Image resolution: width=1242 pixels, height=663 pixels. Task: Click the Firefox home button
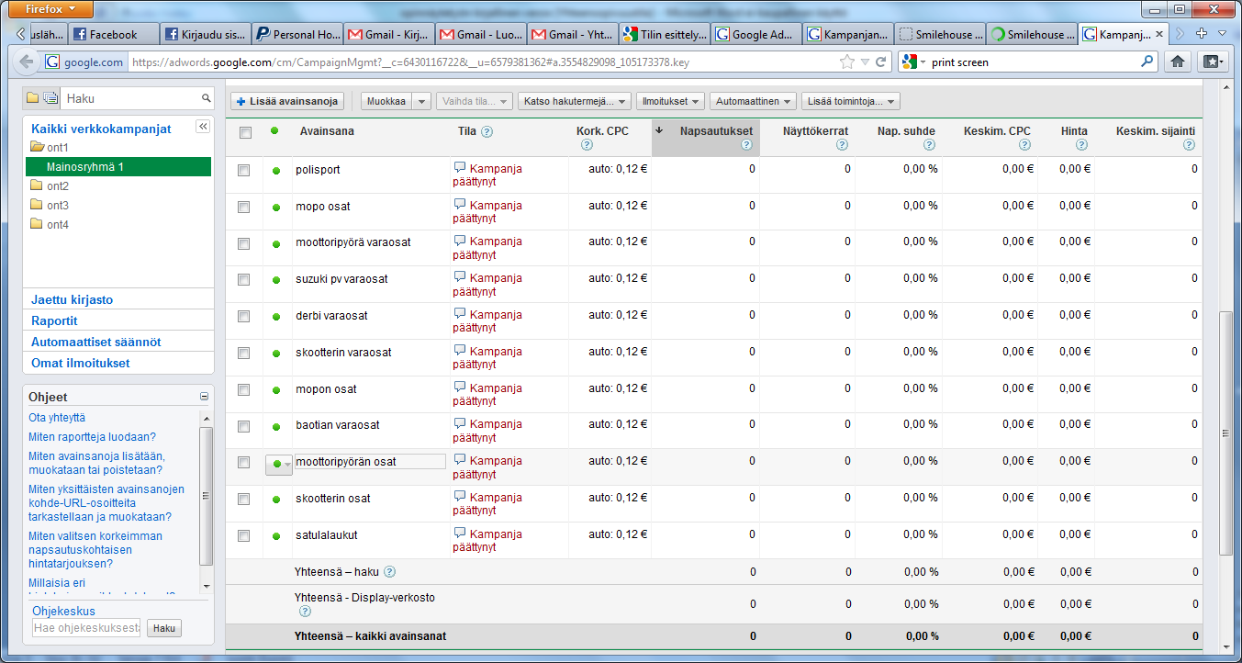point(1178,62)
